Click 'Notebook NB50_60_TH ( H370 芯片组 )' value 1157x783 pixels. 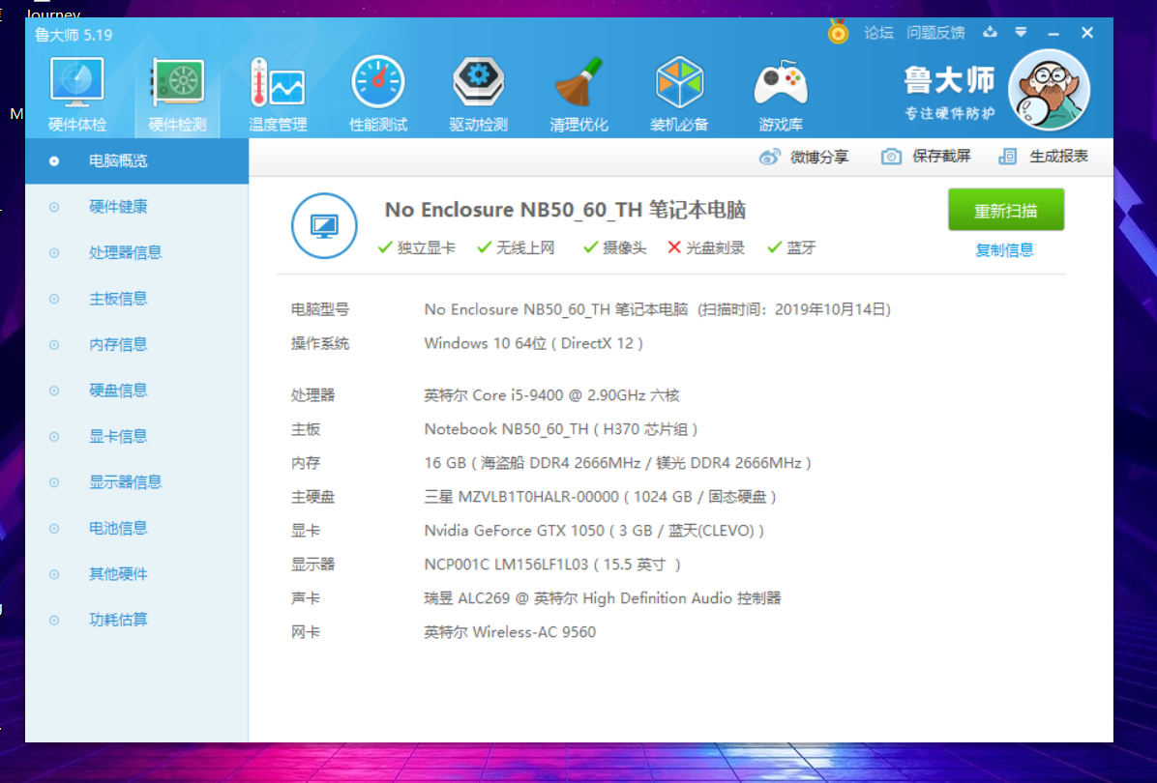click(x=561, y=429)
